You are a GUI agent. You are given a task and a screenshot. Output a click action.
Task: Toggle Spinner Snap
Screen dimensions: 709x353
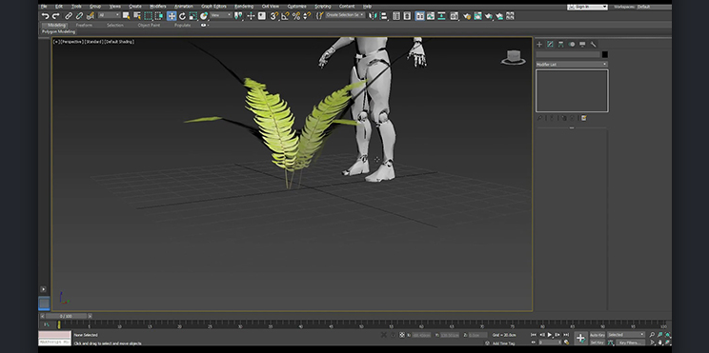[x=307, y=16]
